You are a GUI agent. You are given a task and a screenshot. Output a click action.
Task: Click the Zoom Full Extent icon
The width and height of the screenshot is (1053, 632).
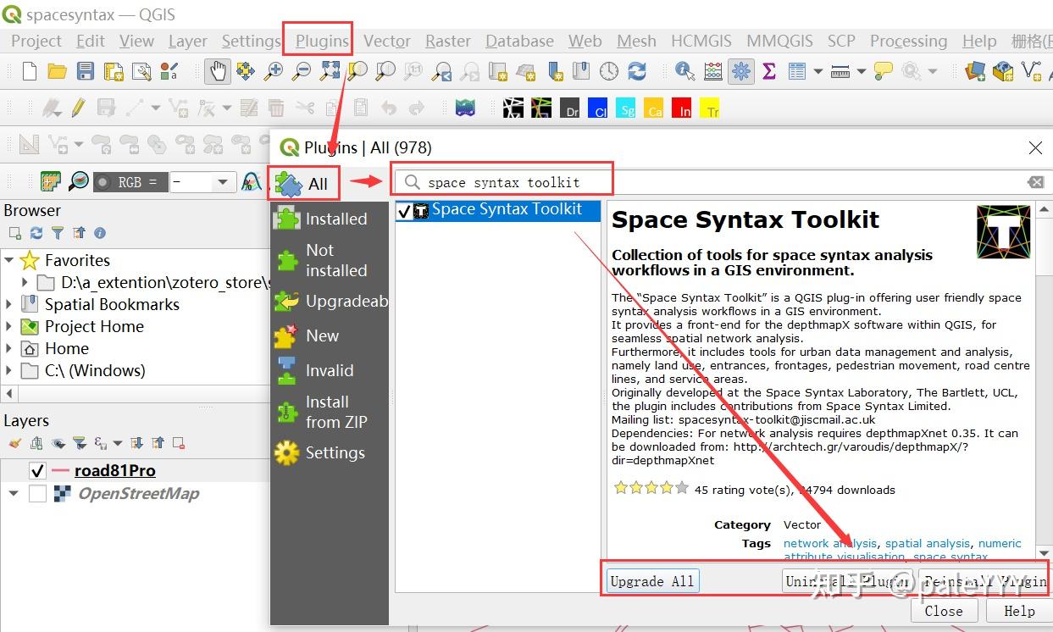tap(330, 71)
